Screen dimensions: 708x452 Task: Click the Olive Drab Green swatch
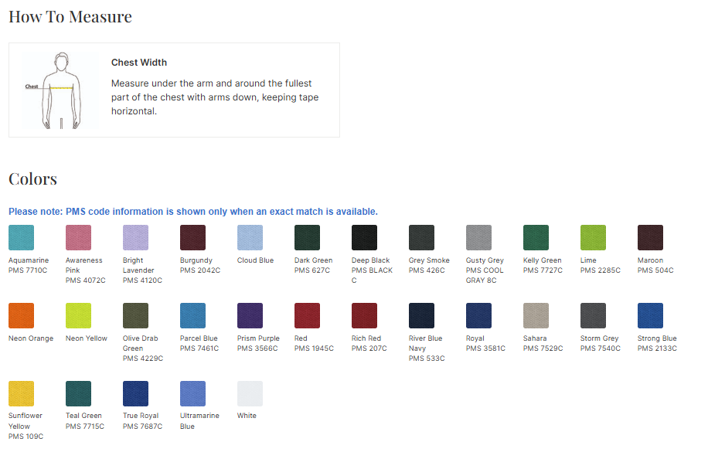click(x=135, y=316)
